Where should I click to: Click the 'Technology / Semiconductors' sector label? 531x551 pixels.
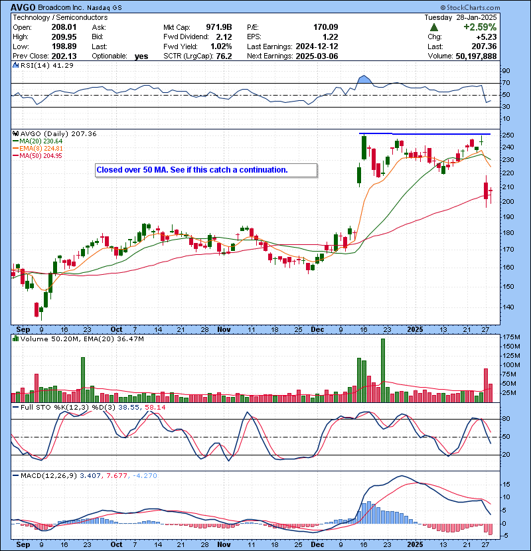[x=60, y=17]
